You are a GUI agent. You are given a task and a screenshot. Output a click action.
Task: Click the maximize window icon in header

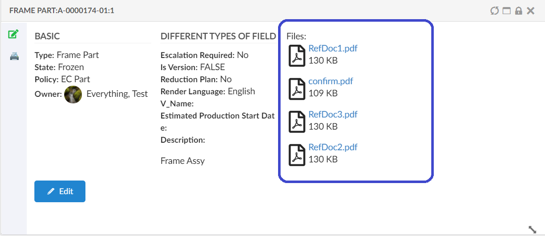pos(507,11)
